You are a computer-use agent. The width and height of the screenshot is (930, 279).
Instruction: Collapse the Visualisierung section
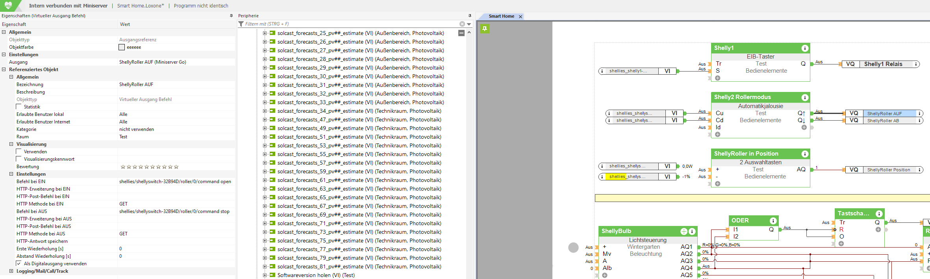tap(11, 144)
